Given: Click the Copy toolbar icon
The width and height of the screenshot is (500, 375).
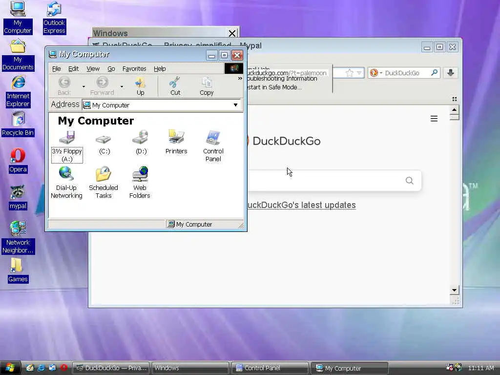Looking at the screenshot, I should [207, 86].
